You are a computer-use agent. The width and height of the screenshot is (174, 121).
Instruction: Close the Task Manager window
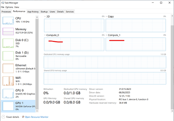(170, 3)
